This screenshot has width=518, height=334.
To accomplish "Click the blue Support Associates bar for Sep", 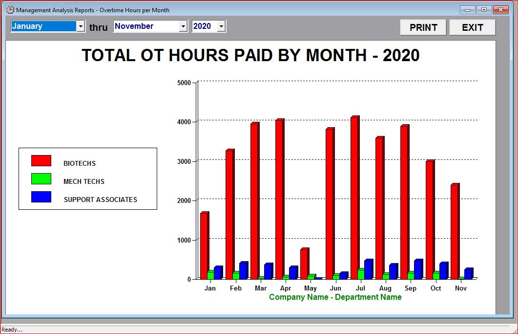I will pos(418,270).
